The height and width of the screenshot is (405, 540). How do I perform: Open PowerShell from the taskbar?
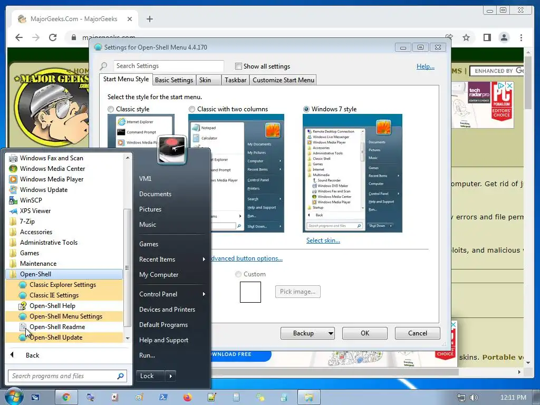click(163, 398)
